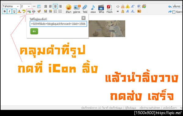This screenshot has width=183, height=116.
Task: Insert a table
Action: (39, 6)
